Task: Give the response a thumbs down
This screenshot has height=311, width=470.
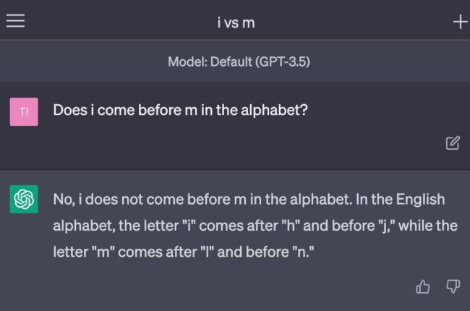Action: coord(453,287)
